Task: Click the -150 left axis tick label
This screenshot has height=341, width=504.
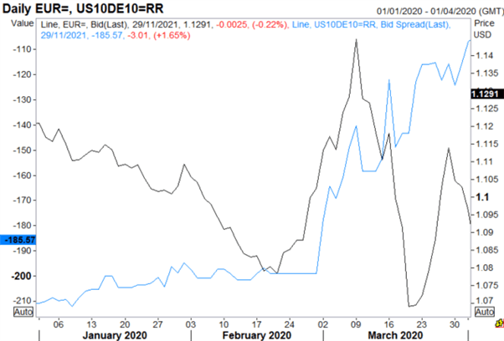Action: click(22, 150)
